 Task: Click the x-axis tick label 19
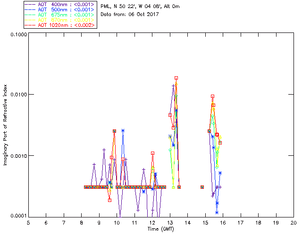[x=276, y=223]
